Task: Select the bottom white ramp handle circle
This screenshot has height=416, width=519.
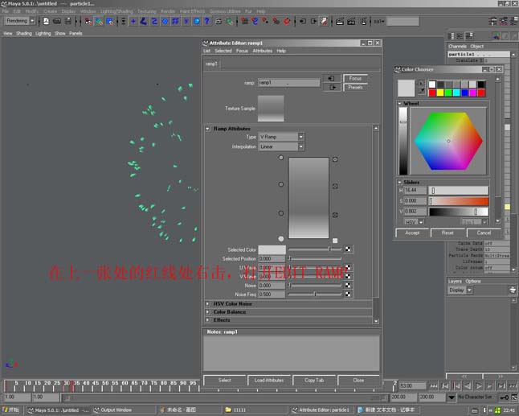Action: point(280,239)
